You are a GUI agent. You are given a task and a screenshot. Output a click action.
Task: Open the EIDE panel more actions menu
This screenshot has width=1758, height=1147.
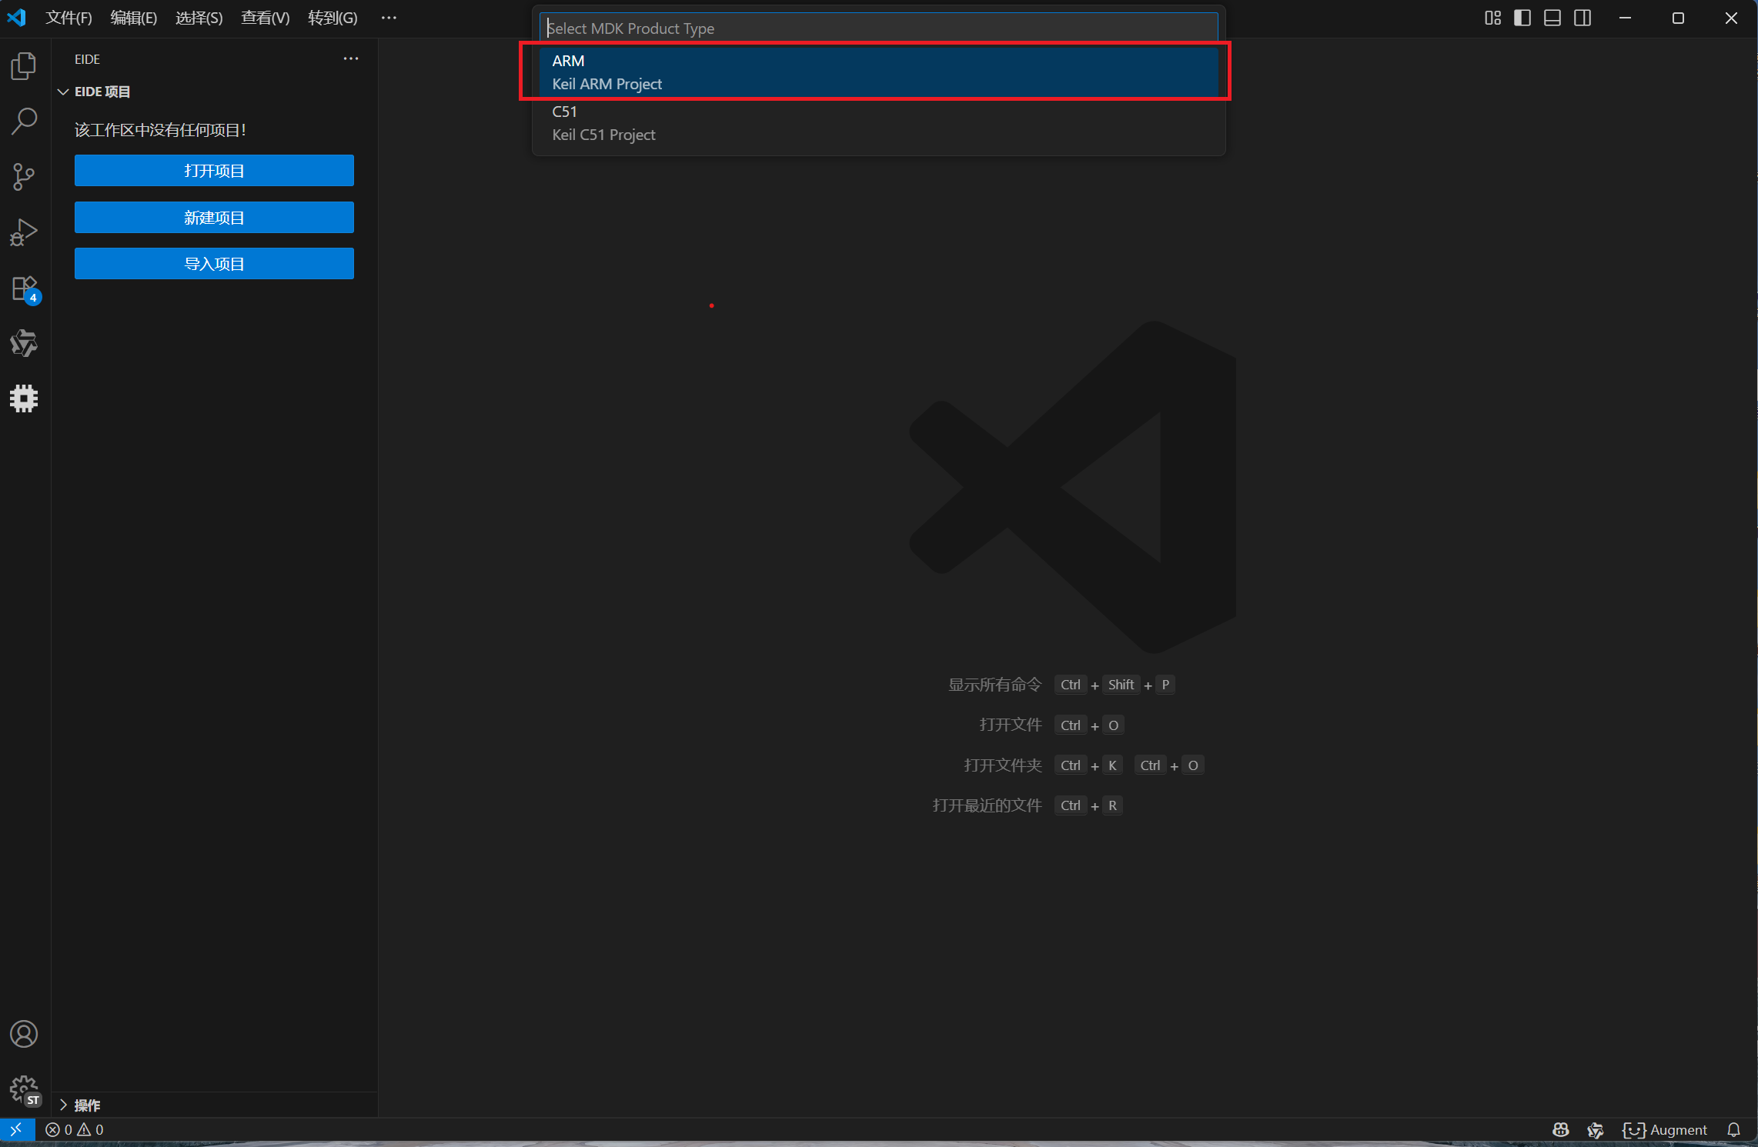351,58
